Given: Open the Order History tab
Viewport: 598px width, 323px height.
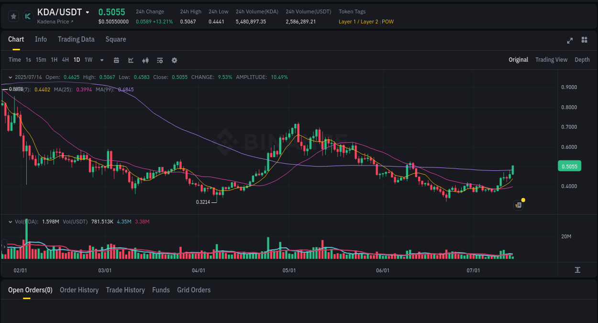Looking at the screenshot, I should point(79,290).
